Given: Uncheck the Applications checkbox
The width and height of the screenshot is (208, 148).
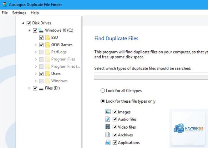Looking at the screenshot, I should 115,143.
